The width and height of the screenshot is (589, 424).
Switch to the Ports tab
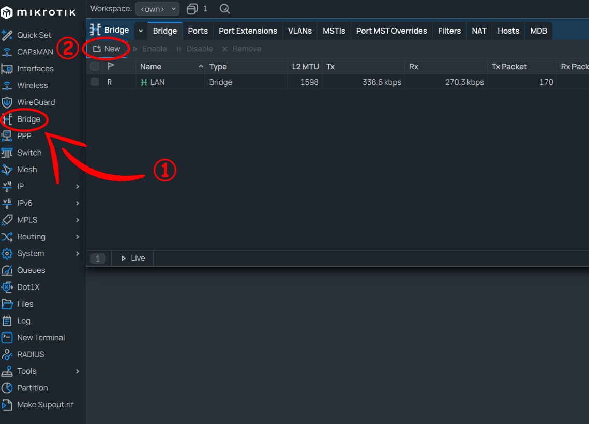(198, 31)
